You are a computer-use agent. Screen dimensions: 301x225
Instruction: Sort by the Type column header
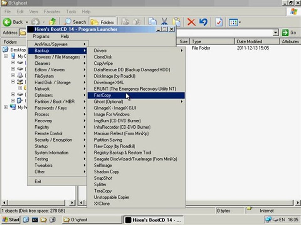pyautogui.click(x=212, y=42)
